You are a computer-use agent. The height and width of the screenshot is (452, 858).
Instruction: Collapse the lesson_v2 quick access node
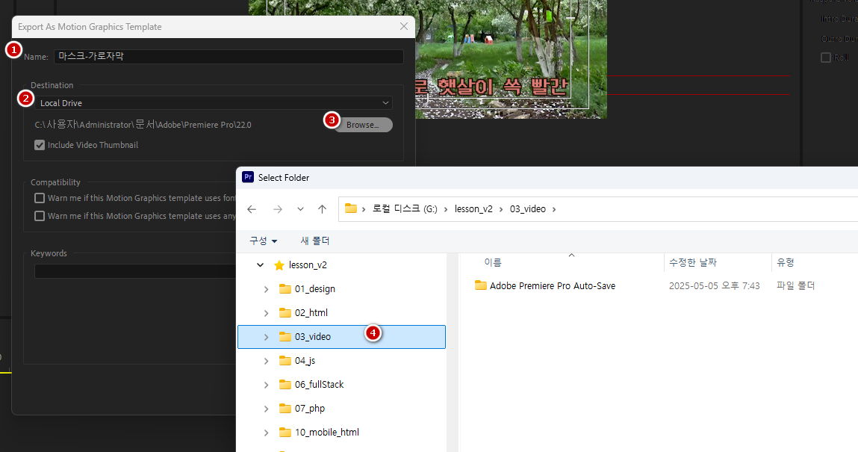(x=260, y=265)
